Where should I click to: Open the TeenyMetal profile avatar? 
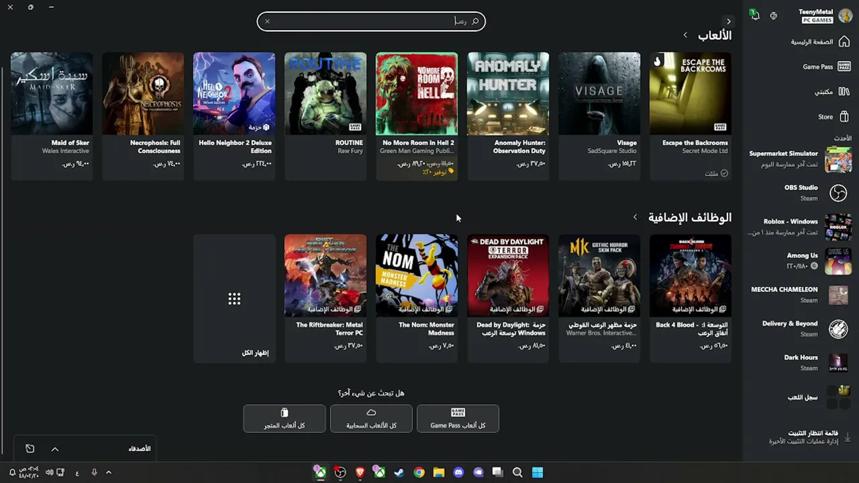coord(845,16)
